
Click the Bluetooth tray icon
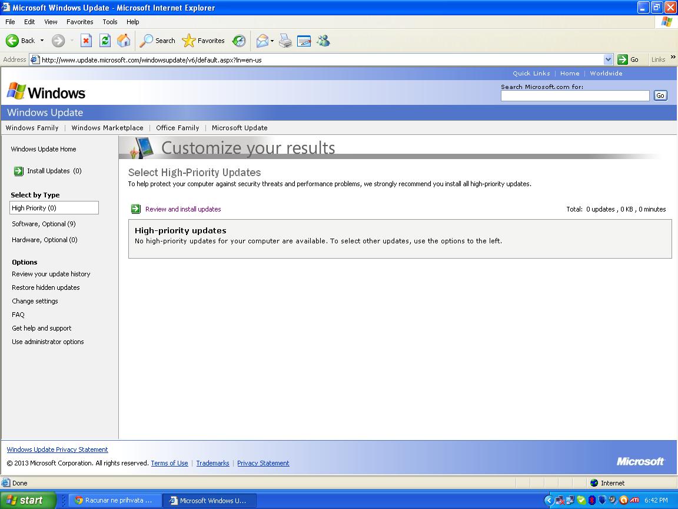591,500
